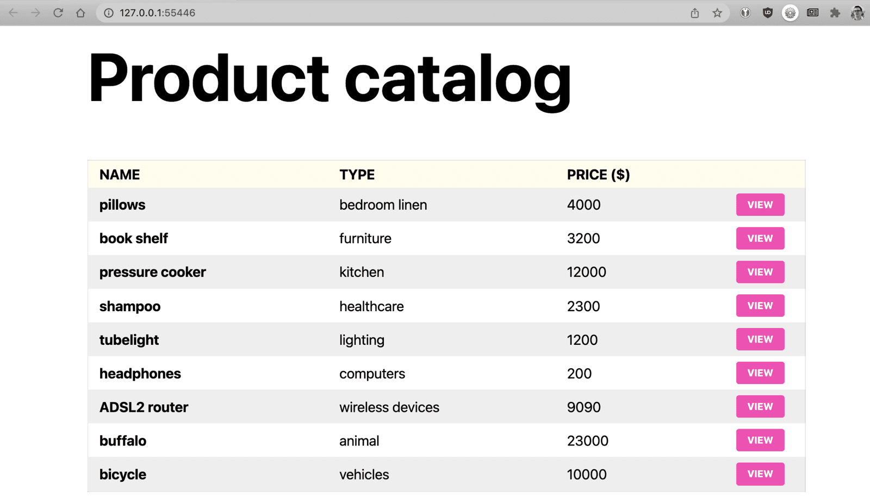This screenshot has height=497, width=870.
Task: Open the reader newspaper extension icon
Action: point(812,13)
